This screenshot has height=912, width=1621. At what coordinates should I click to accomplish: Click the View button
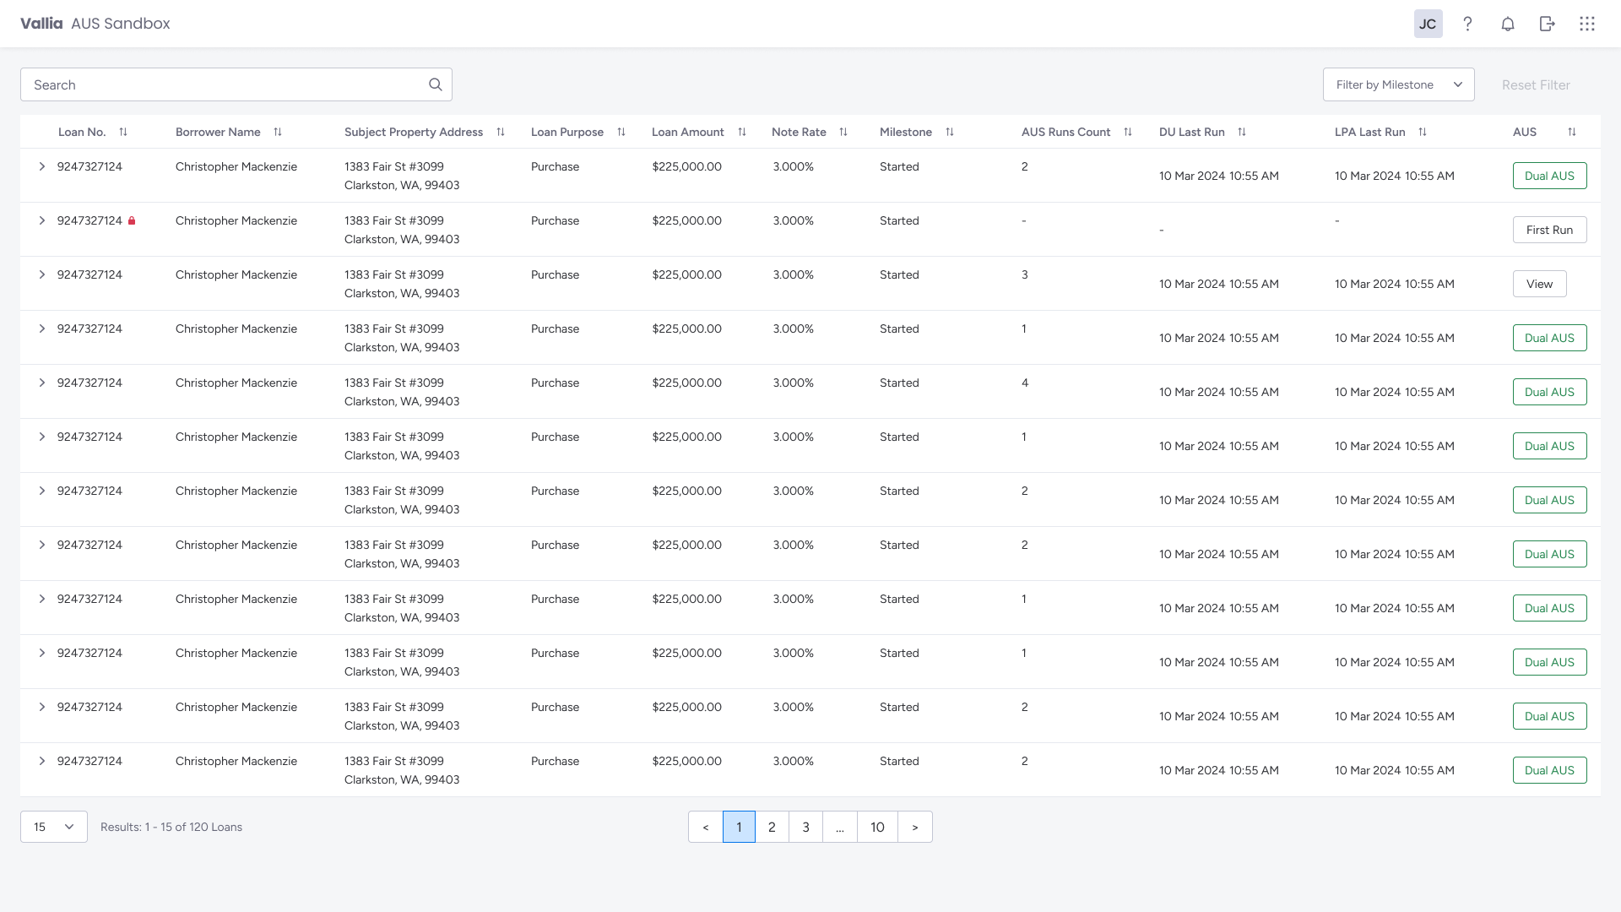1539,284
